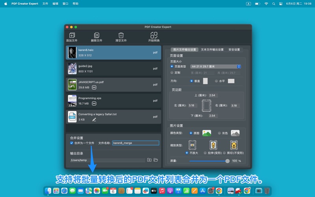Open Safari from the Dock

click(64, 191)
